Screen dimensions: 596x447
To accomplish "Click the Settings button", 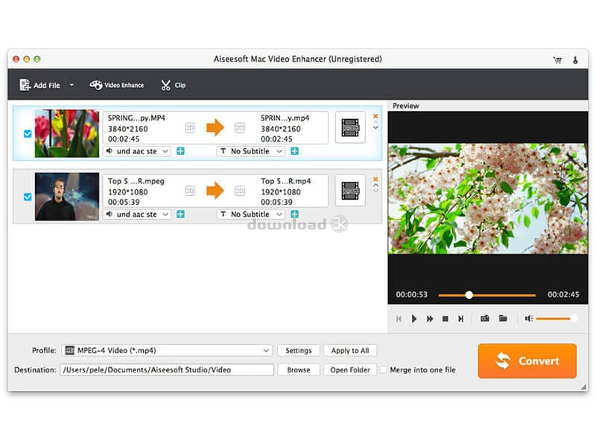I will tap(299, 350).
